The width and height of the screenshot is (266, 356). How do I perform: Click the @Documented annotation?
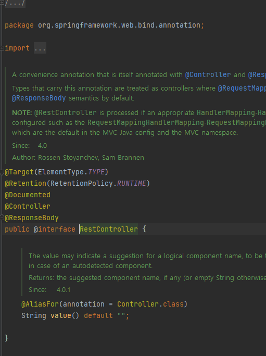28,195
